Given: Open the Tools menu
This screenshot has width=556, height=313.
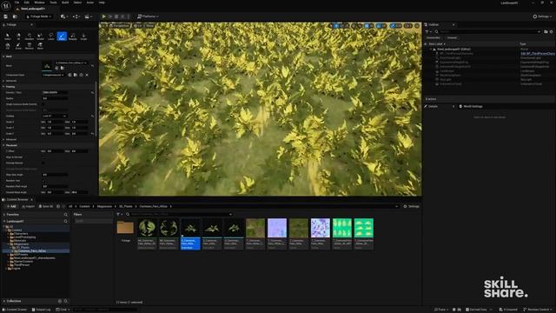Looking at the screenshot, I should point(53,3).
